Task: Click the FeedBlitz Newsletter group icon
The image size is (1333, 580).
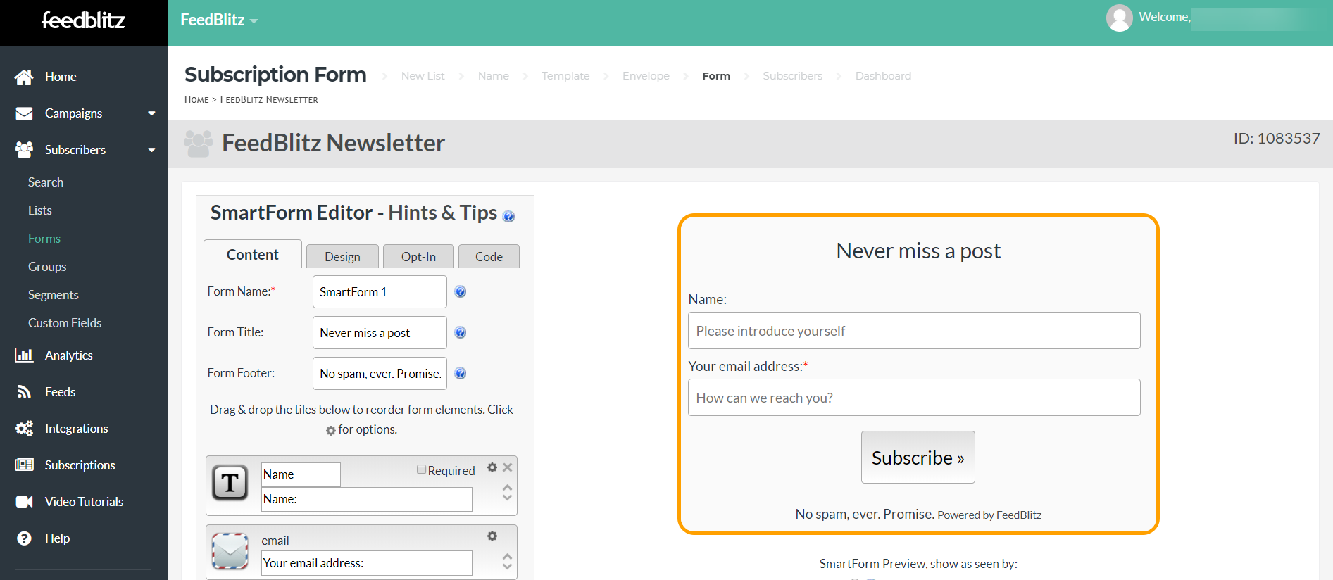Action: click(198, 144)
